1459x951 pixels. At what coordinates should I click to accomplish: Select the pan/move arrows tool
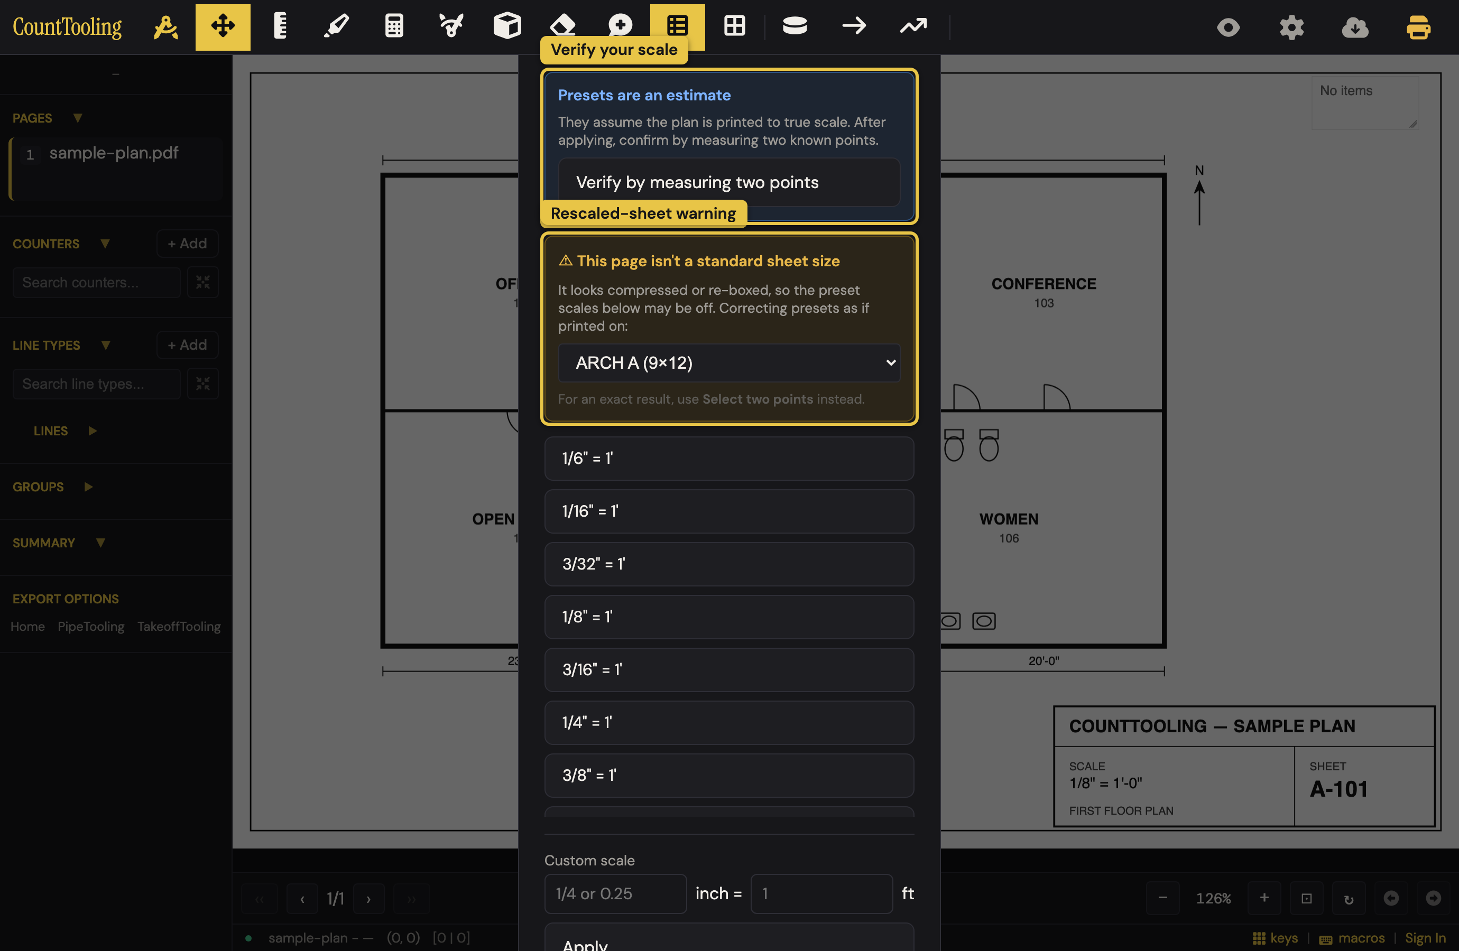coord(223,27)
